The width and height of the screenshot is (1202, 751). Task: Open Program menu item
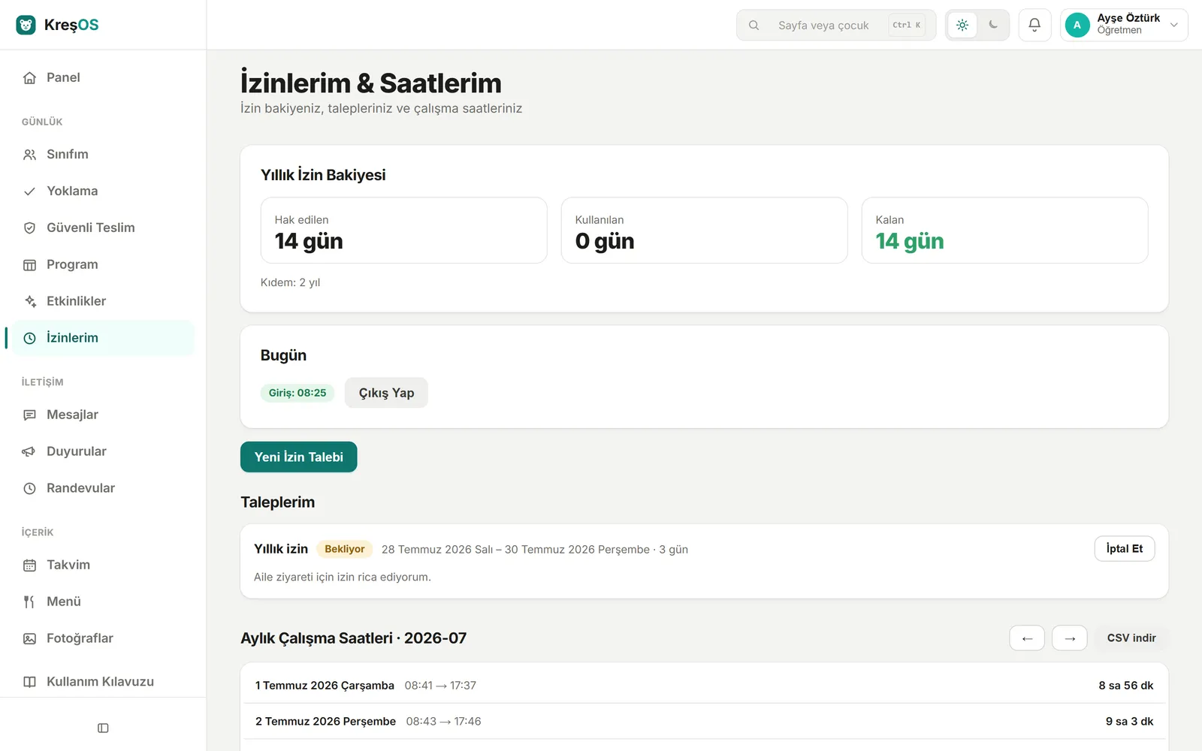pos(103,265)
